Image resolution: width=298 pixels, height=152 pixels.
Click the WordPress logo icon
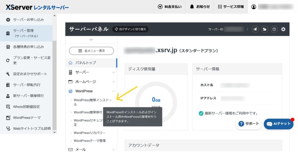70,91
